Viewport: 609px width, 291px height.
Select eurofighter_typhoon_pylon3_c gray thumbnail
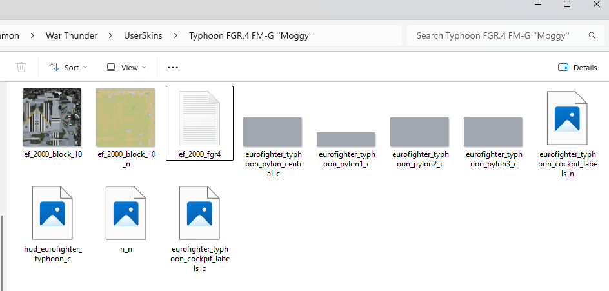(x=493, y=132)
